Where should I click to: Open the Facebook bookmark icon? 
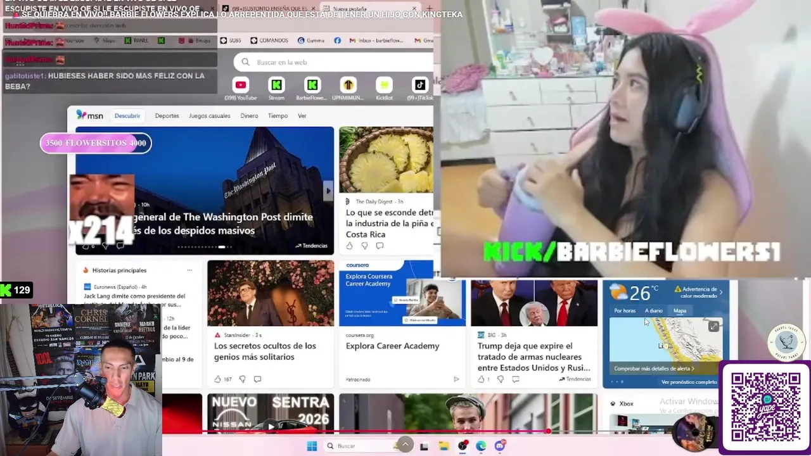pyautogui.click(x=337, y=41)
